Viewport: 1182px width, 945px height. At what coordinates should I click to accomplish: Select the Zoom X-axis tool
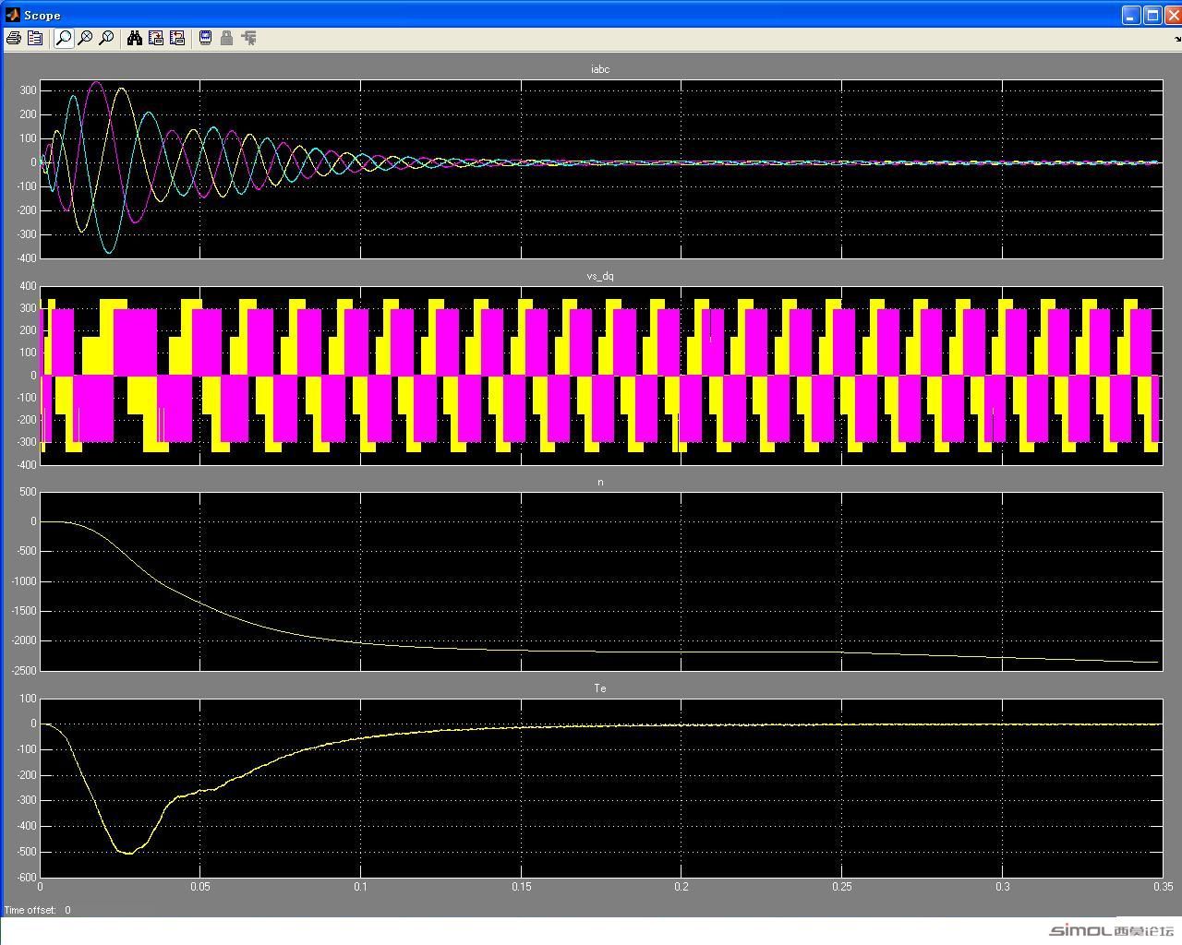point(85,38)
